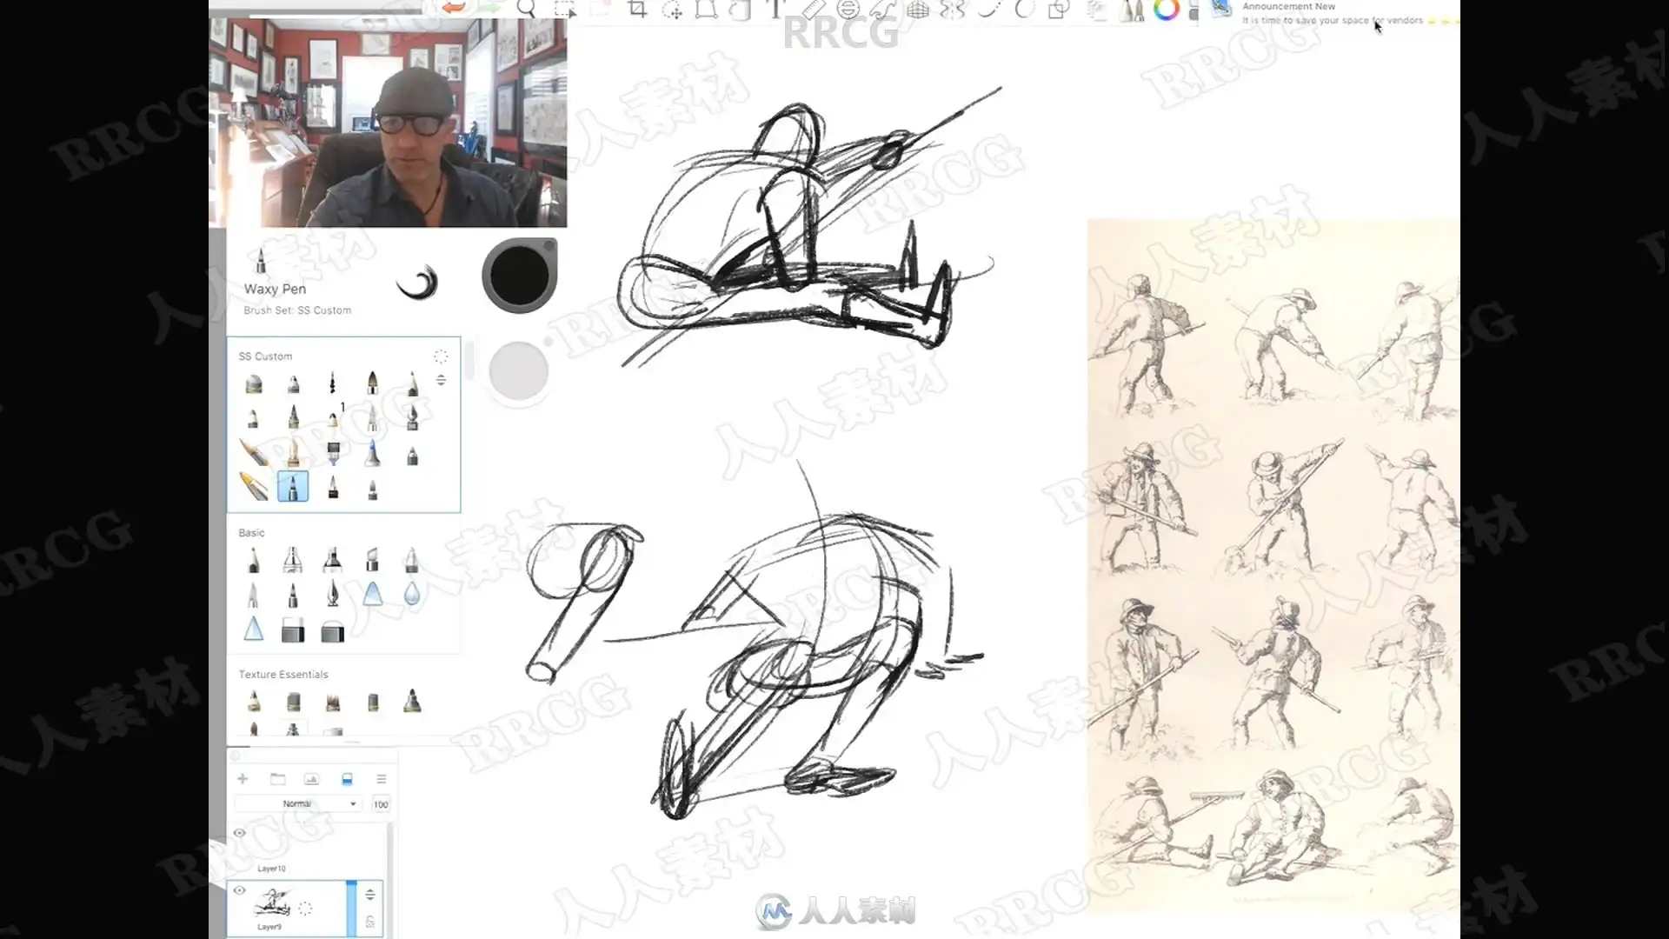Open the black brush color puck
This screenshot has height=939, width=1669.
coord(519,275)
